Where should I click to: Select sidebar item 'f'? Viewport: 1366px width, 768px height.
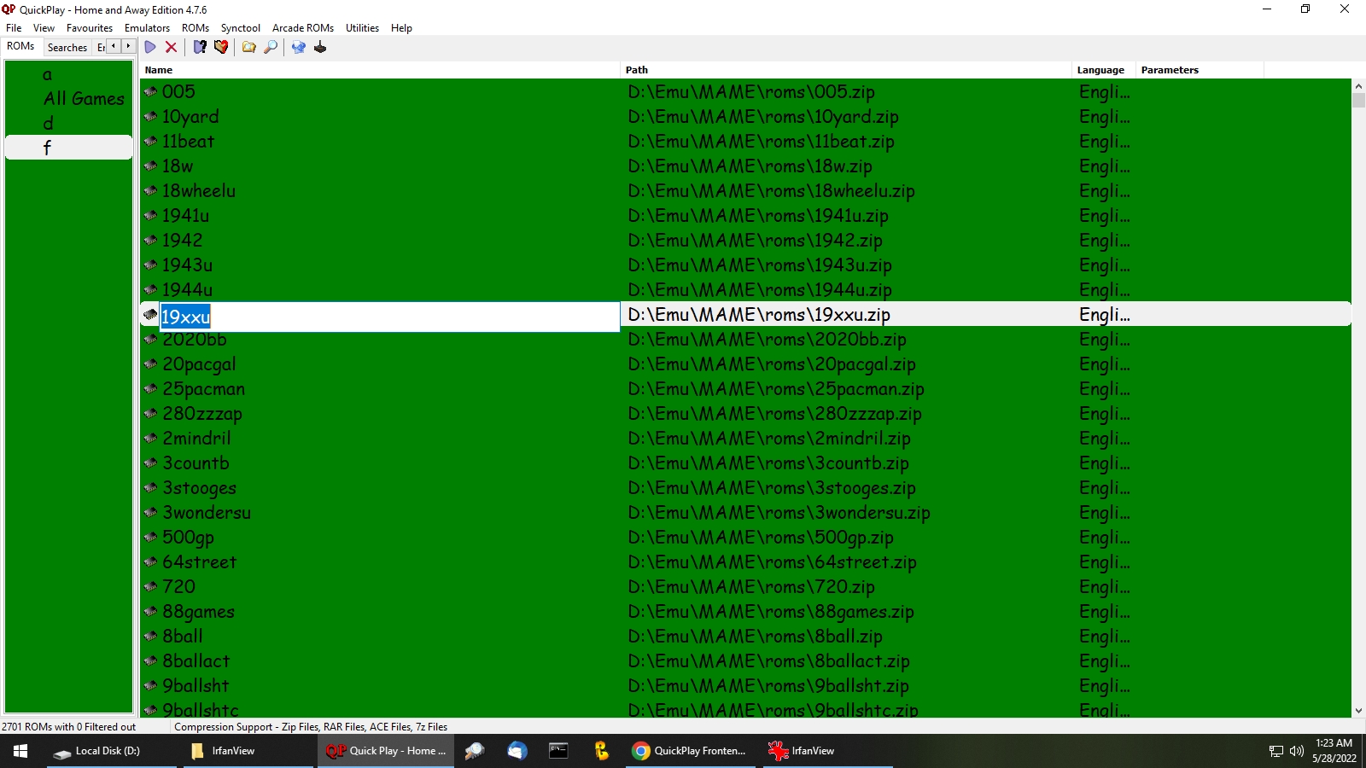(x=69, y=148)
